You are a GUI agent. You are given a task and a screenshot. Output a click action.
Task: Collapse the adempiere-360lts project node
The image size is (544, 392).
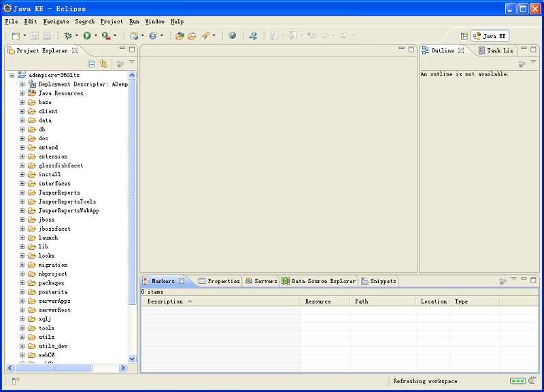pos(12,75)
